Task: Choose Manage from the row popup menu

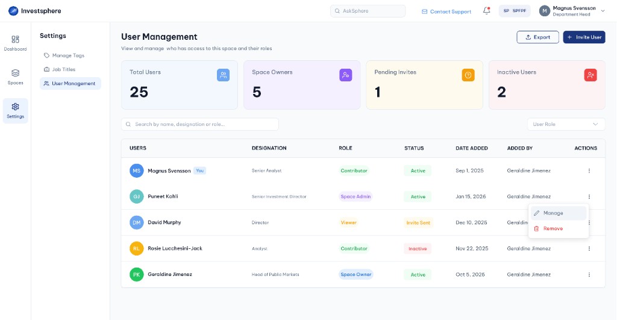Action: tap(559, 213)
